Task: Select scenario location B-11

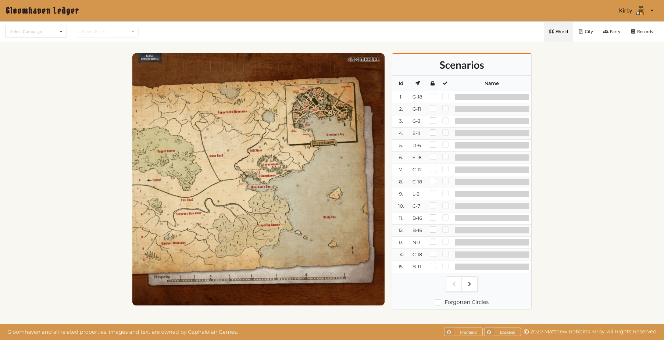Action: pyautogui.click(x=417, y=267)
